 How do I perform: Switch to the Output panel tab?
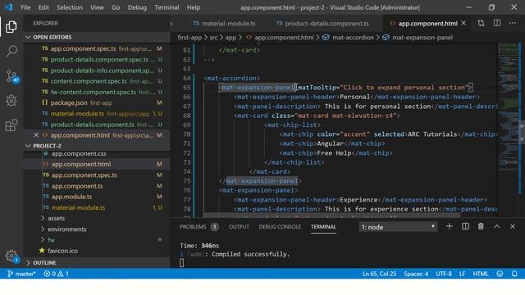tap(239, 227)
